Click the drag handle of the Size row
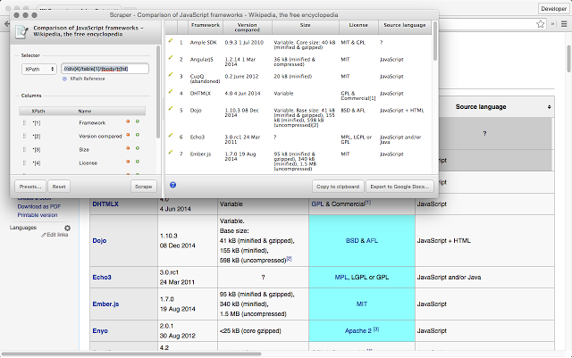This screenshot has height=358, width=572. pyautogui.click(x=24, y=149)
